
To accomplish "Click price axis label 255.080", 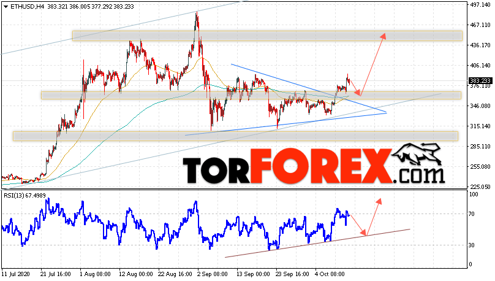I will point(480,167).
